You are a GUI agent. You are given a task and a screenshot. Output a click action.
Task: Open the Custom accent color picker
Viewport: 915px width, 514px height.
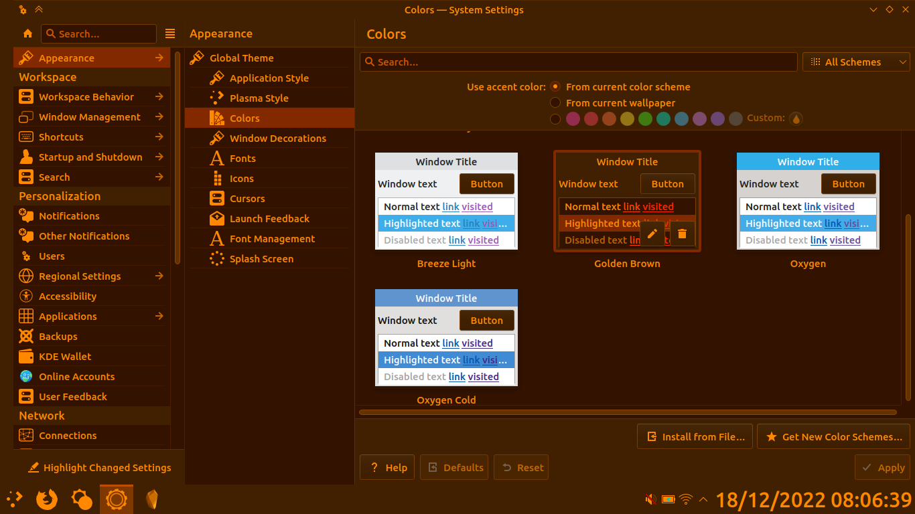[796, 118]
